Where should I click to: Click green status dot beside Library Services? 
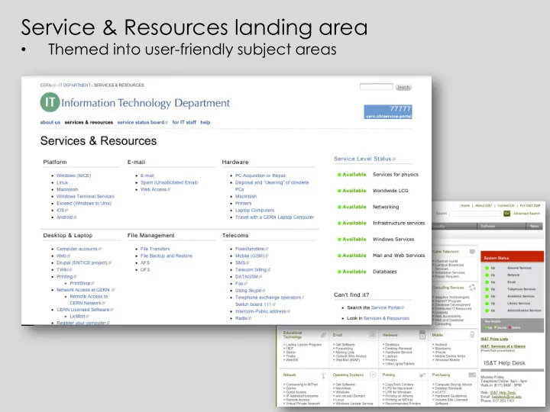tap(487, 304)
